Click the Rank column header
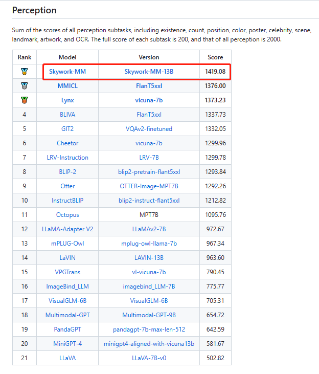 point(25,57)
